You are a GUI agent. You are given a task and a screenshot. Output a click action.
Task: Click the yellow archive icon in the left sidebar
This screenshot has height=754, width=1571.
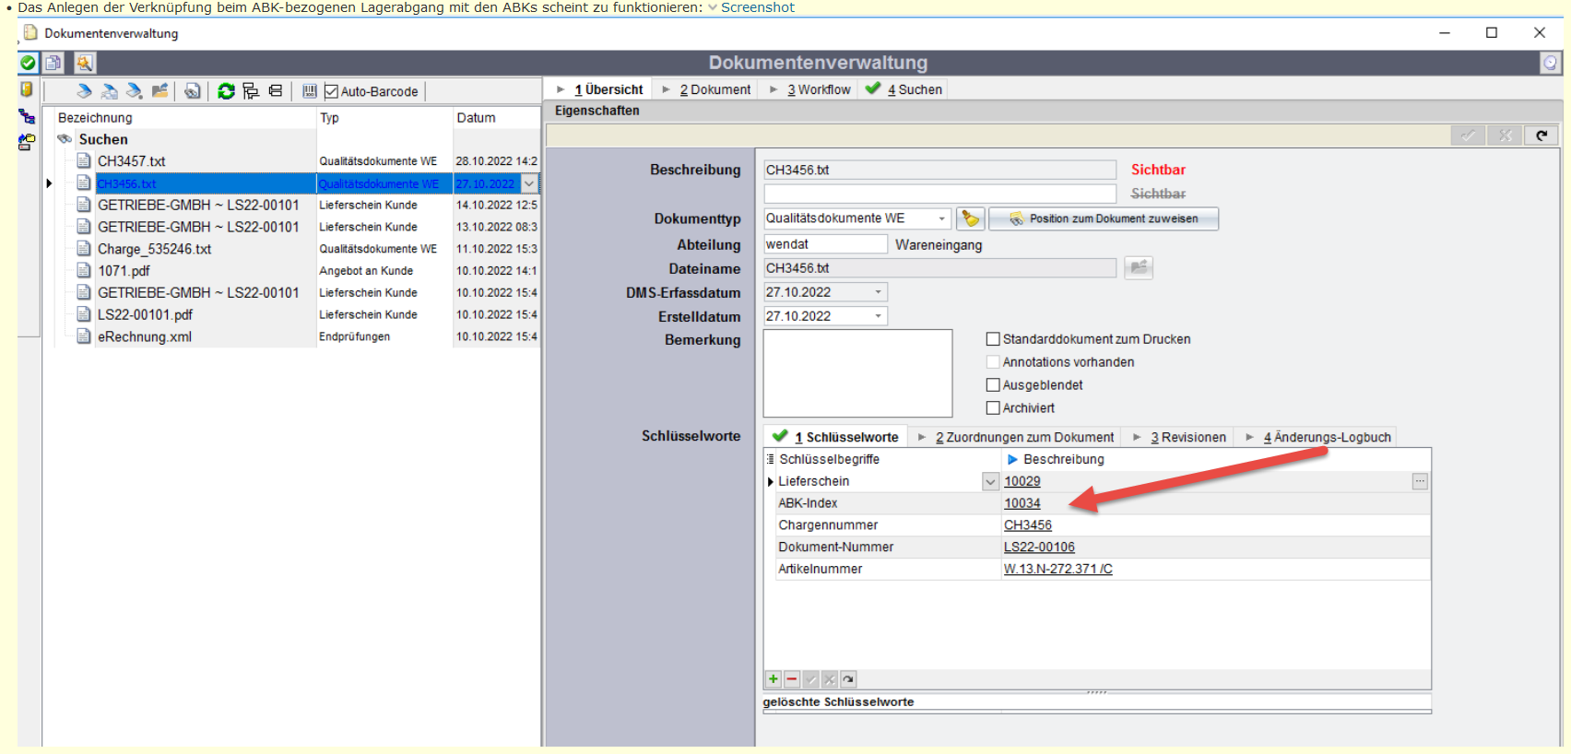coord(27,89)
